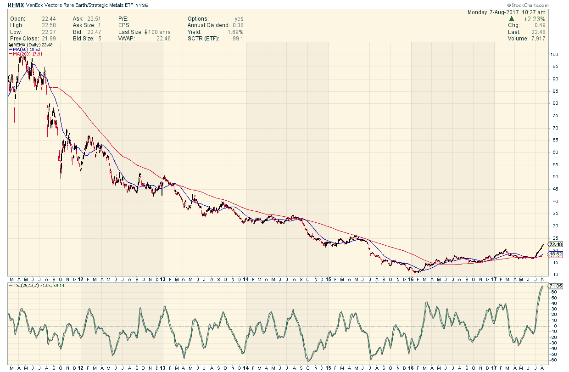Image resolution: width=569 pixels, height=372 pixels.
Task: Click the 22.48 price tag on right axis
Action: click(556, 244)
